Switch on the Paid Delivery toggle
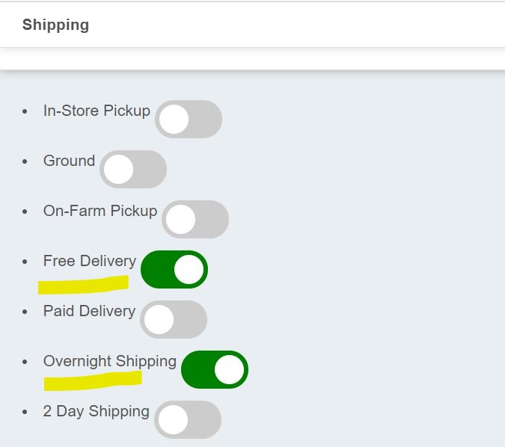The height and width of the screenshot is (447, 505). 174,320
